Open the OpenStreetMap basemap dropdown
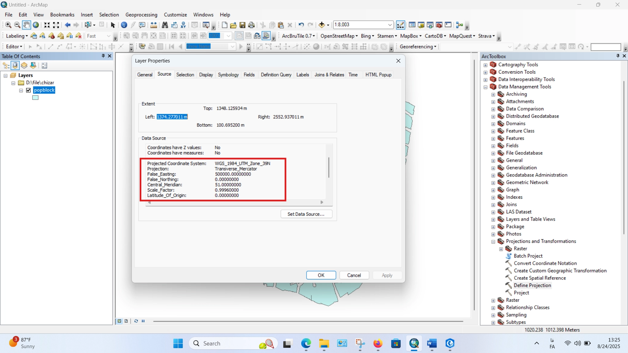The height and width of the screenshot is (353, 628). 339,36
